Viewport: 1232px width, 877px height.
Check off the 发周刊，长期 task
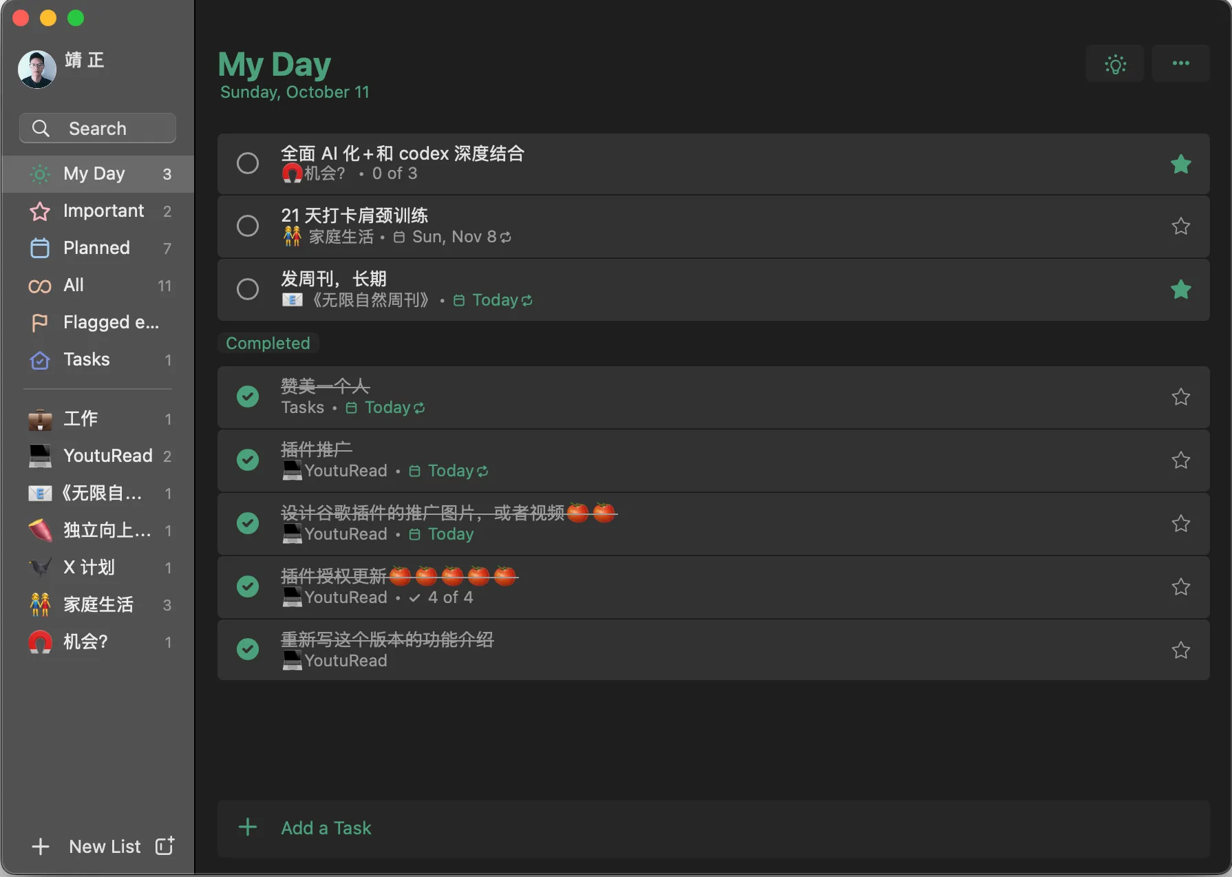point(248,289)
